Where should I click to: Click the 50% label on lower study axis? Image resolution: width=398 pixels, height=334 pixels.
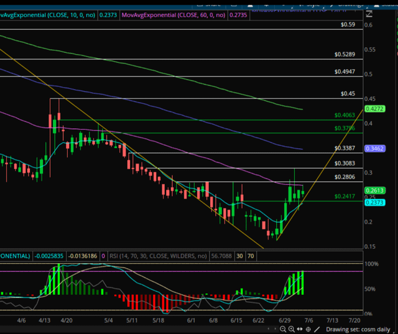point(370,289)
